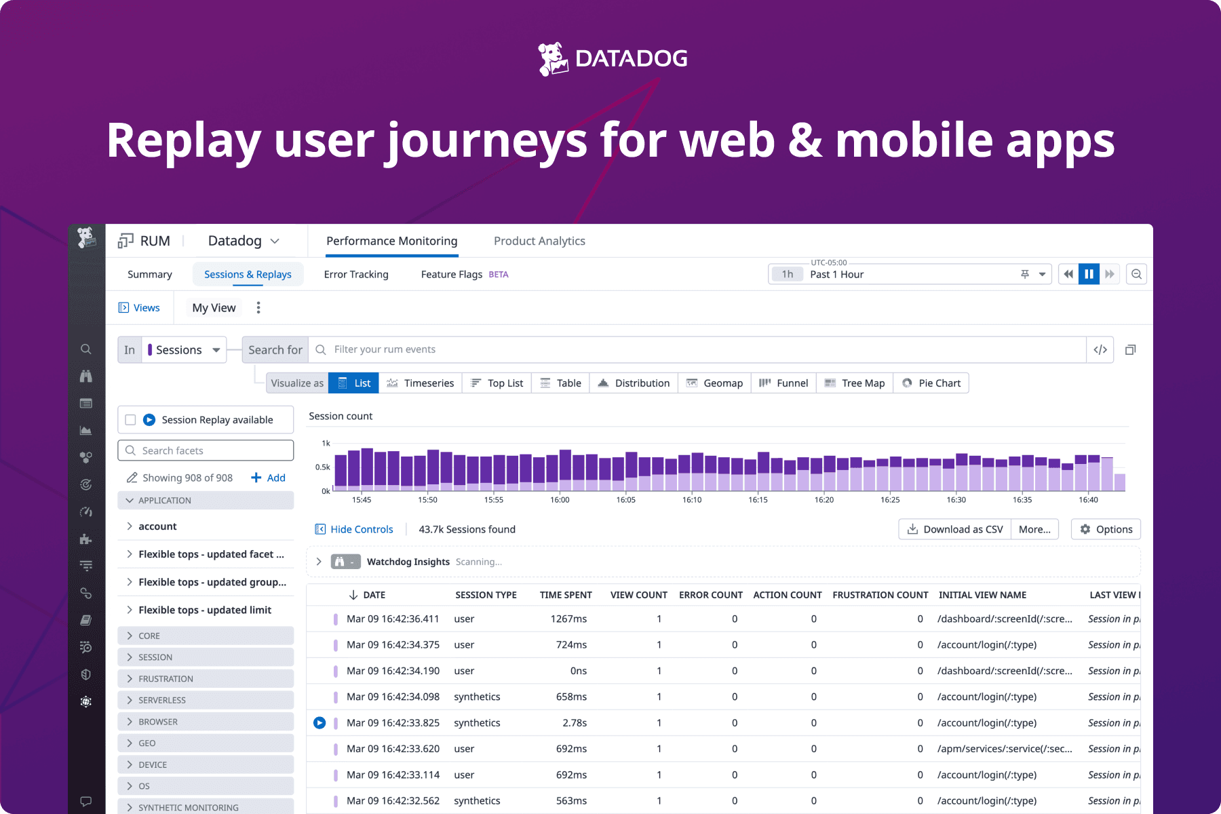Visualize as Timeseries

pos(421,383)
